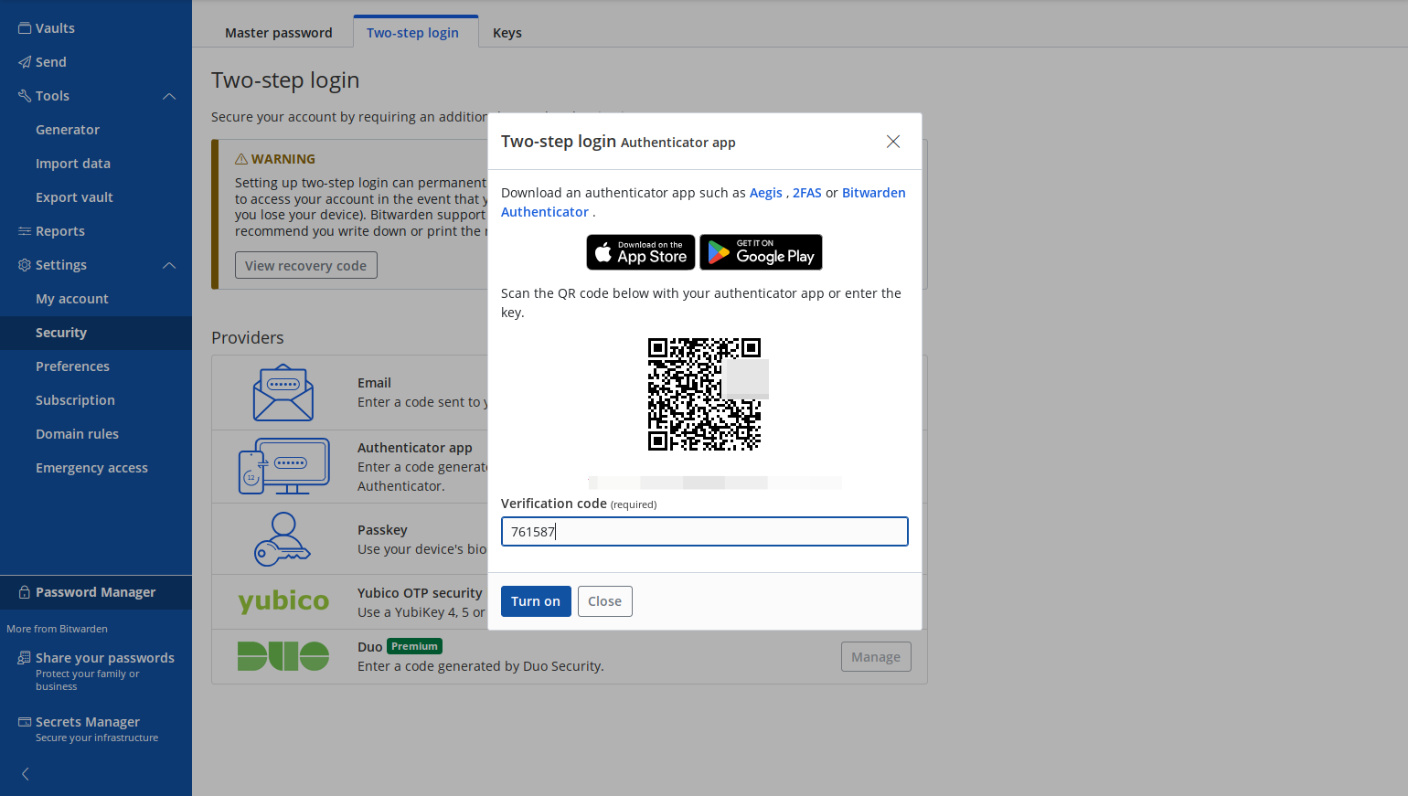This screenshot has width=1408, height=796.
Task: Switch to Master password tab
Action: click(279, 33)
